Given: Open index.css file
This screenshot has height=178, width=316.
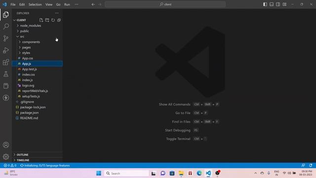Looking at the screenshot, I should 38,75.
